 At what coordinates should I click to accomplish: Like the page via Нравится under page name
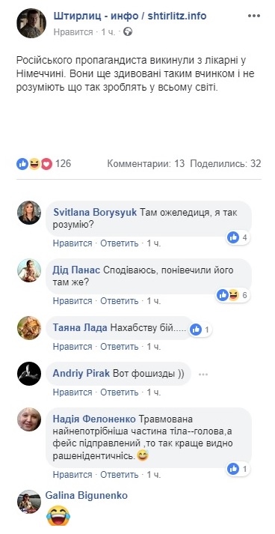73,32
